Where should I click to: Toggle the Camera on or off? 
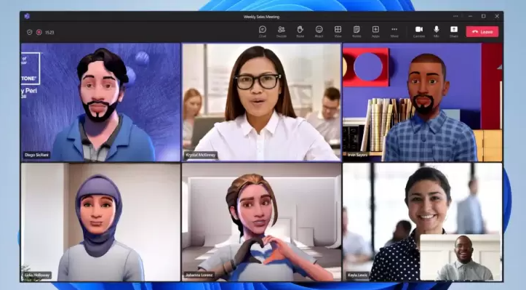(419, 32)
